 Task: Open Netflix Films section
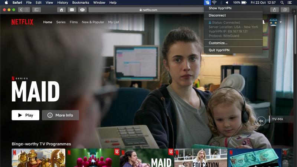(x=74, y=22)
